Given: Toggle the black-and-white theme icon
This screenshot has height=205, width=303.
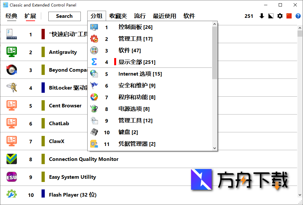Looking at the screenshot, I should point(271,16).
